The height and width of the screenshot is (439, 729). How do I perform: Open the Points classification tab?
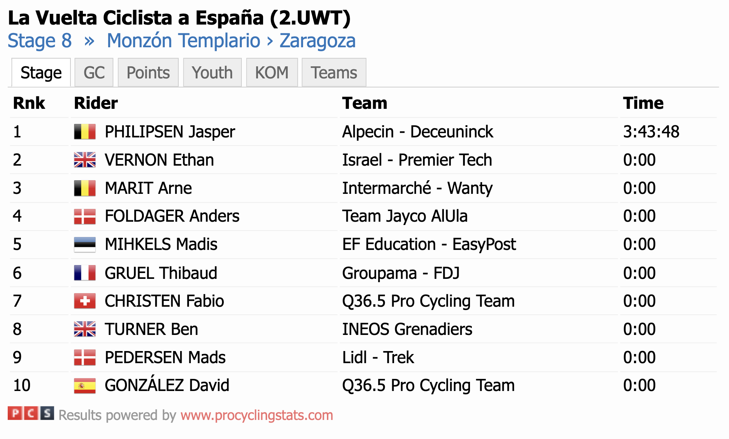[x=148, y=73]
